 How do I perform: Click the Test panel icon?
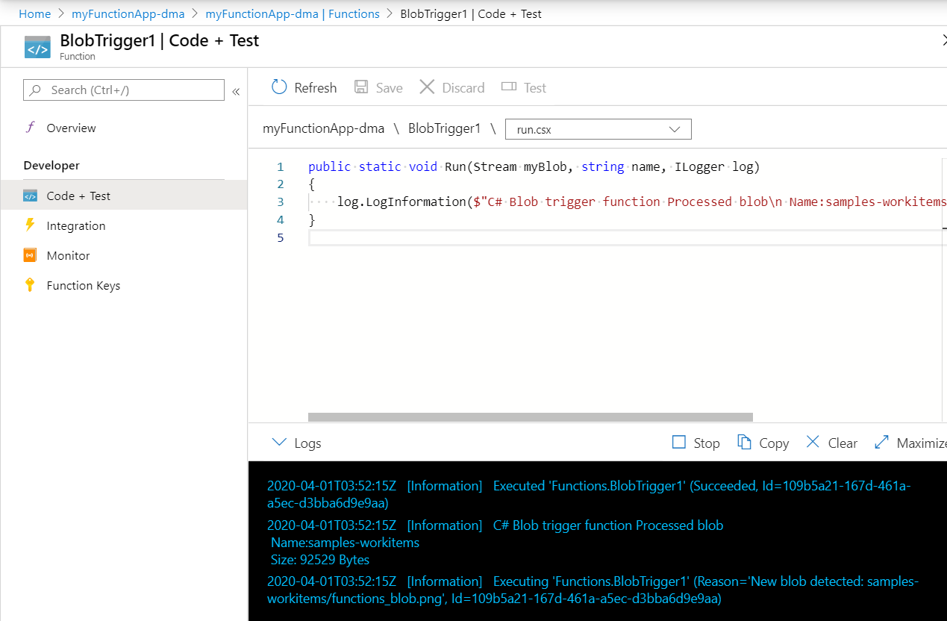coord(509,87)
